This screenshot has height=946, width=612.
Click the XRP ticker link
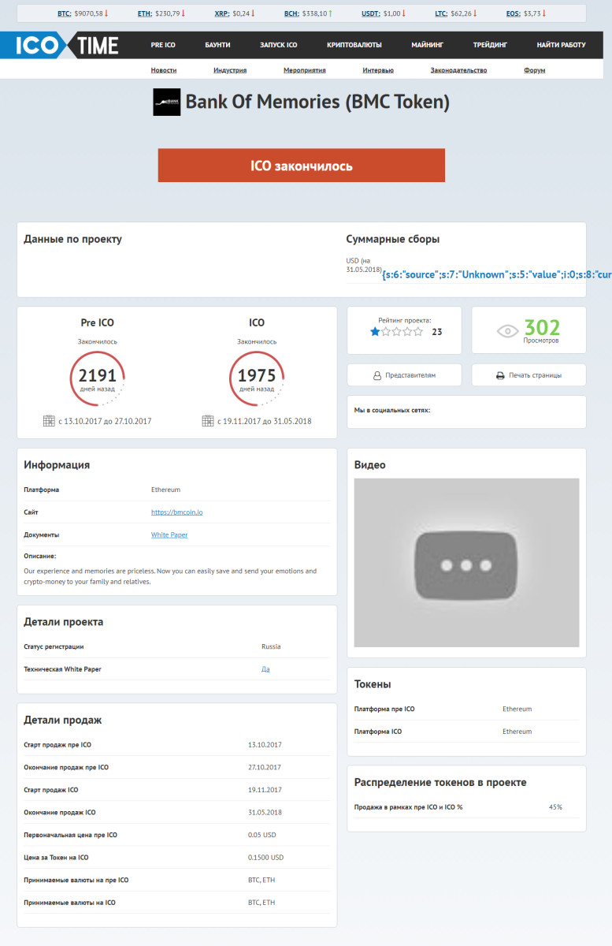222,13
